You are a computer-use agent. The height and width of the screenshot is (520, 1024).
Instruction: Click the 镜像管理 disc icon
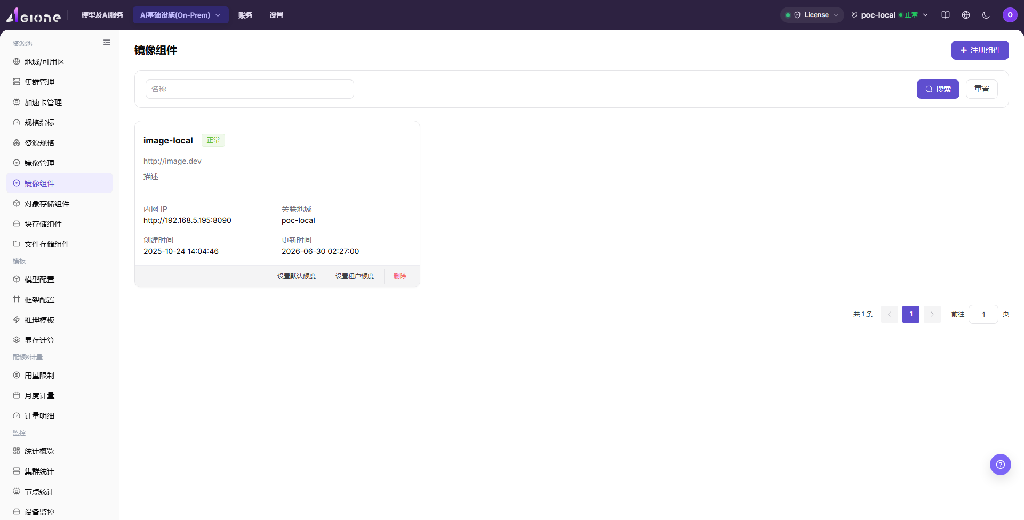(17, 163)
